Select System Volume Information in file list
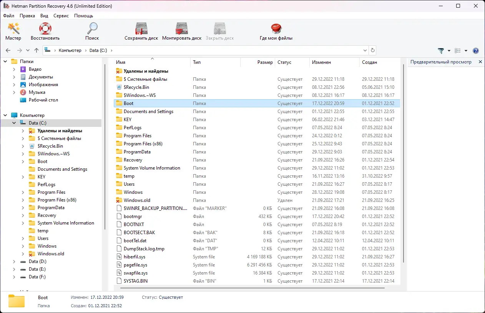485x313 pixels. (257, 168)
